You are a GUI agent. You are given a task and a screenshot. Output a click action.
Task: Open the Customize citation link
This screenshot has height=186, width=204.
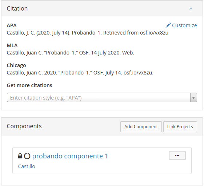click(x=181, y=25)
